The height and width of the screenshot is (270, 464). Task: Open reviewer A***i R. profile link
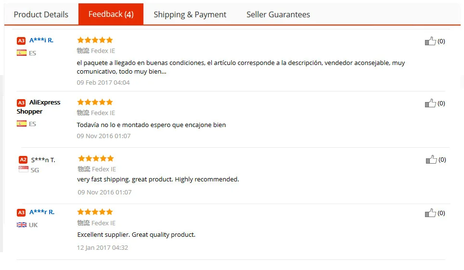(41, 40)
